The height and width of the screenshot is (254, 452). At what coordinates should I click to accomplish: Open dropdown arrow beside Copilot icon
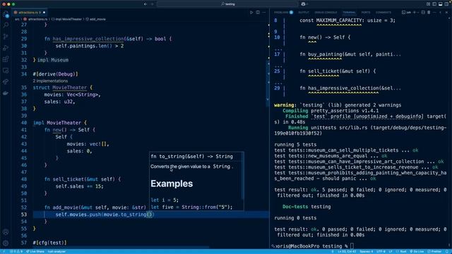[307, 4]
